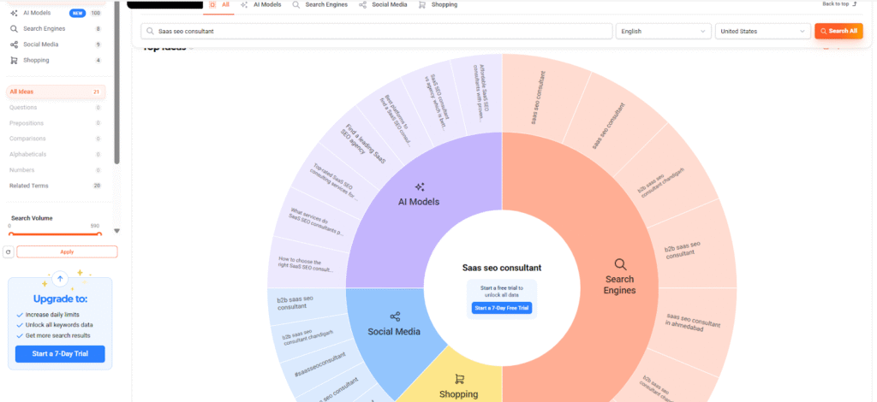Image resolution: width=877 pixels, height=402 pixels.
Task: Click the Social Media share icon in sidebar
Action: [15, 44]
